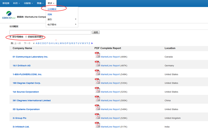Click China location cell
Viewport: 208px width, 129px height.
(x=168, y=101)
